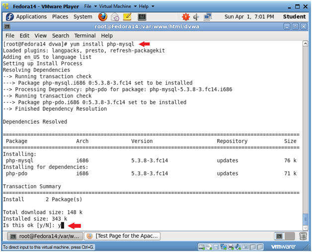Click the Fedora logo beside Applications
312x252 pixels.
[x=9, y=17]
